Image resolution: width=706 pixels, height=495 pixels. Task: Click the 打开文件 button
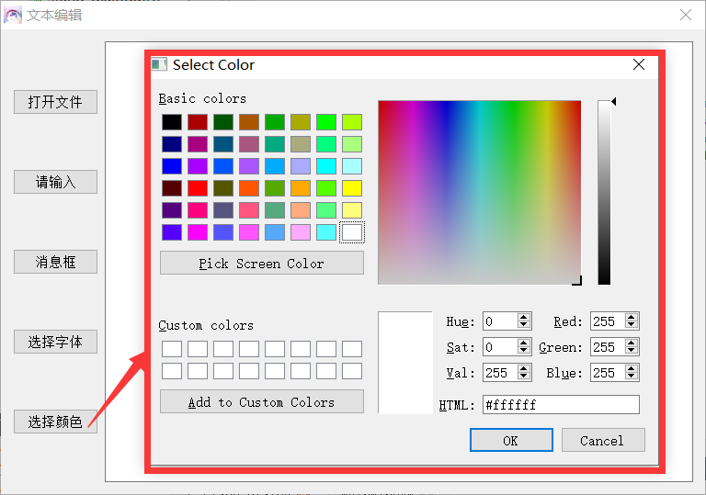point(55,102)
